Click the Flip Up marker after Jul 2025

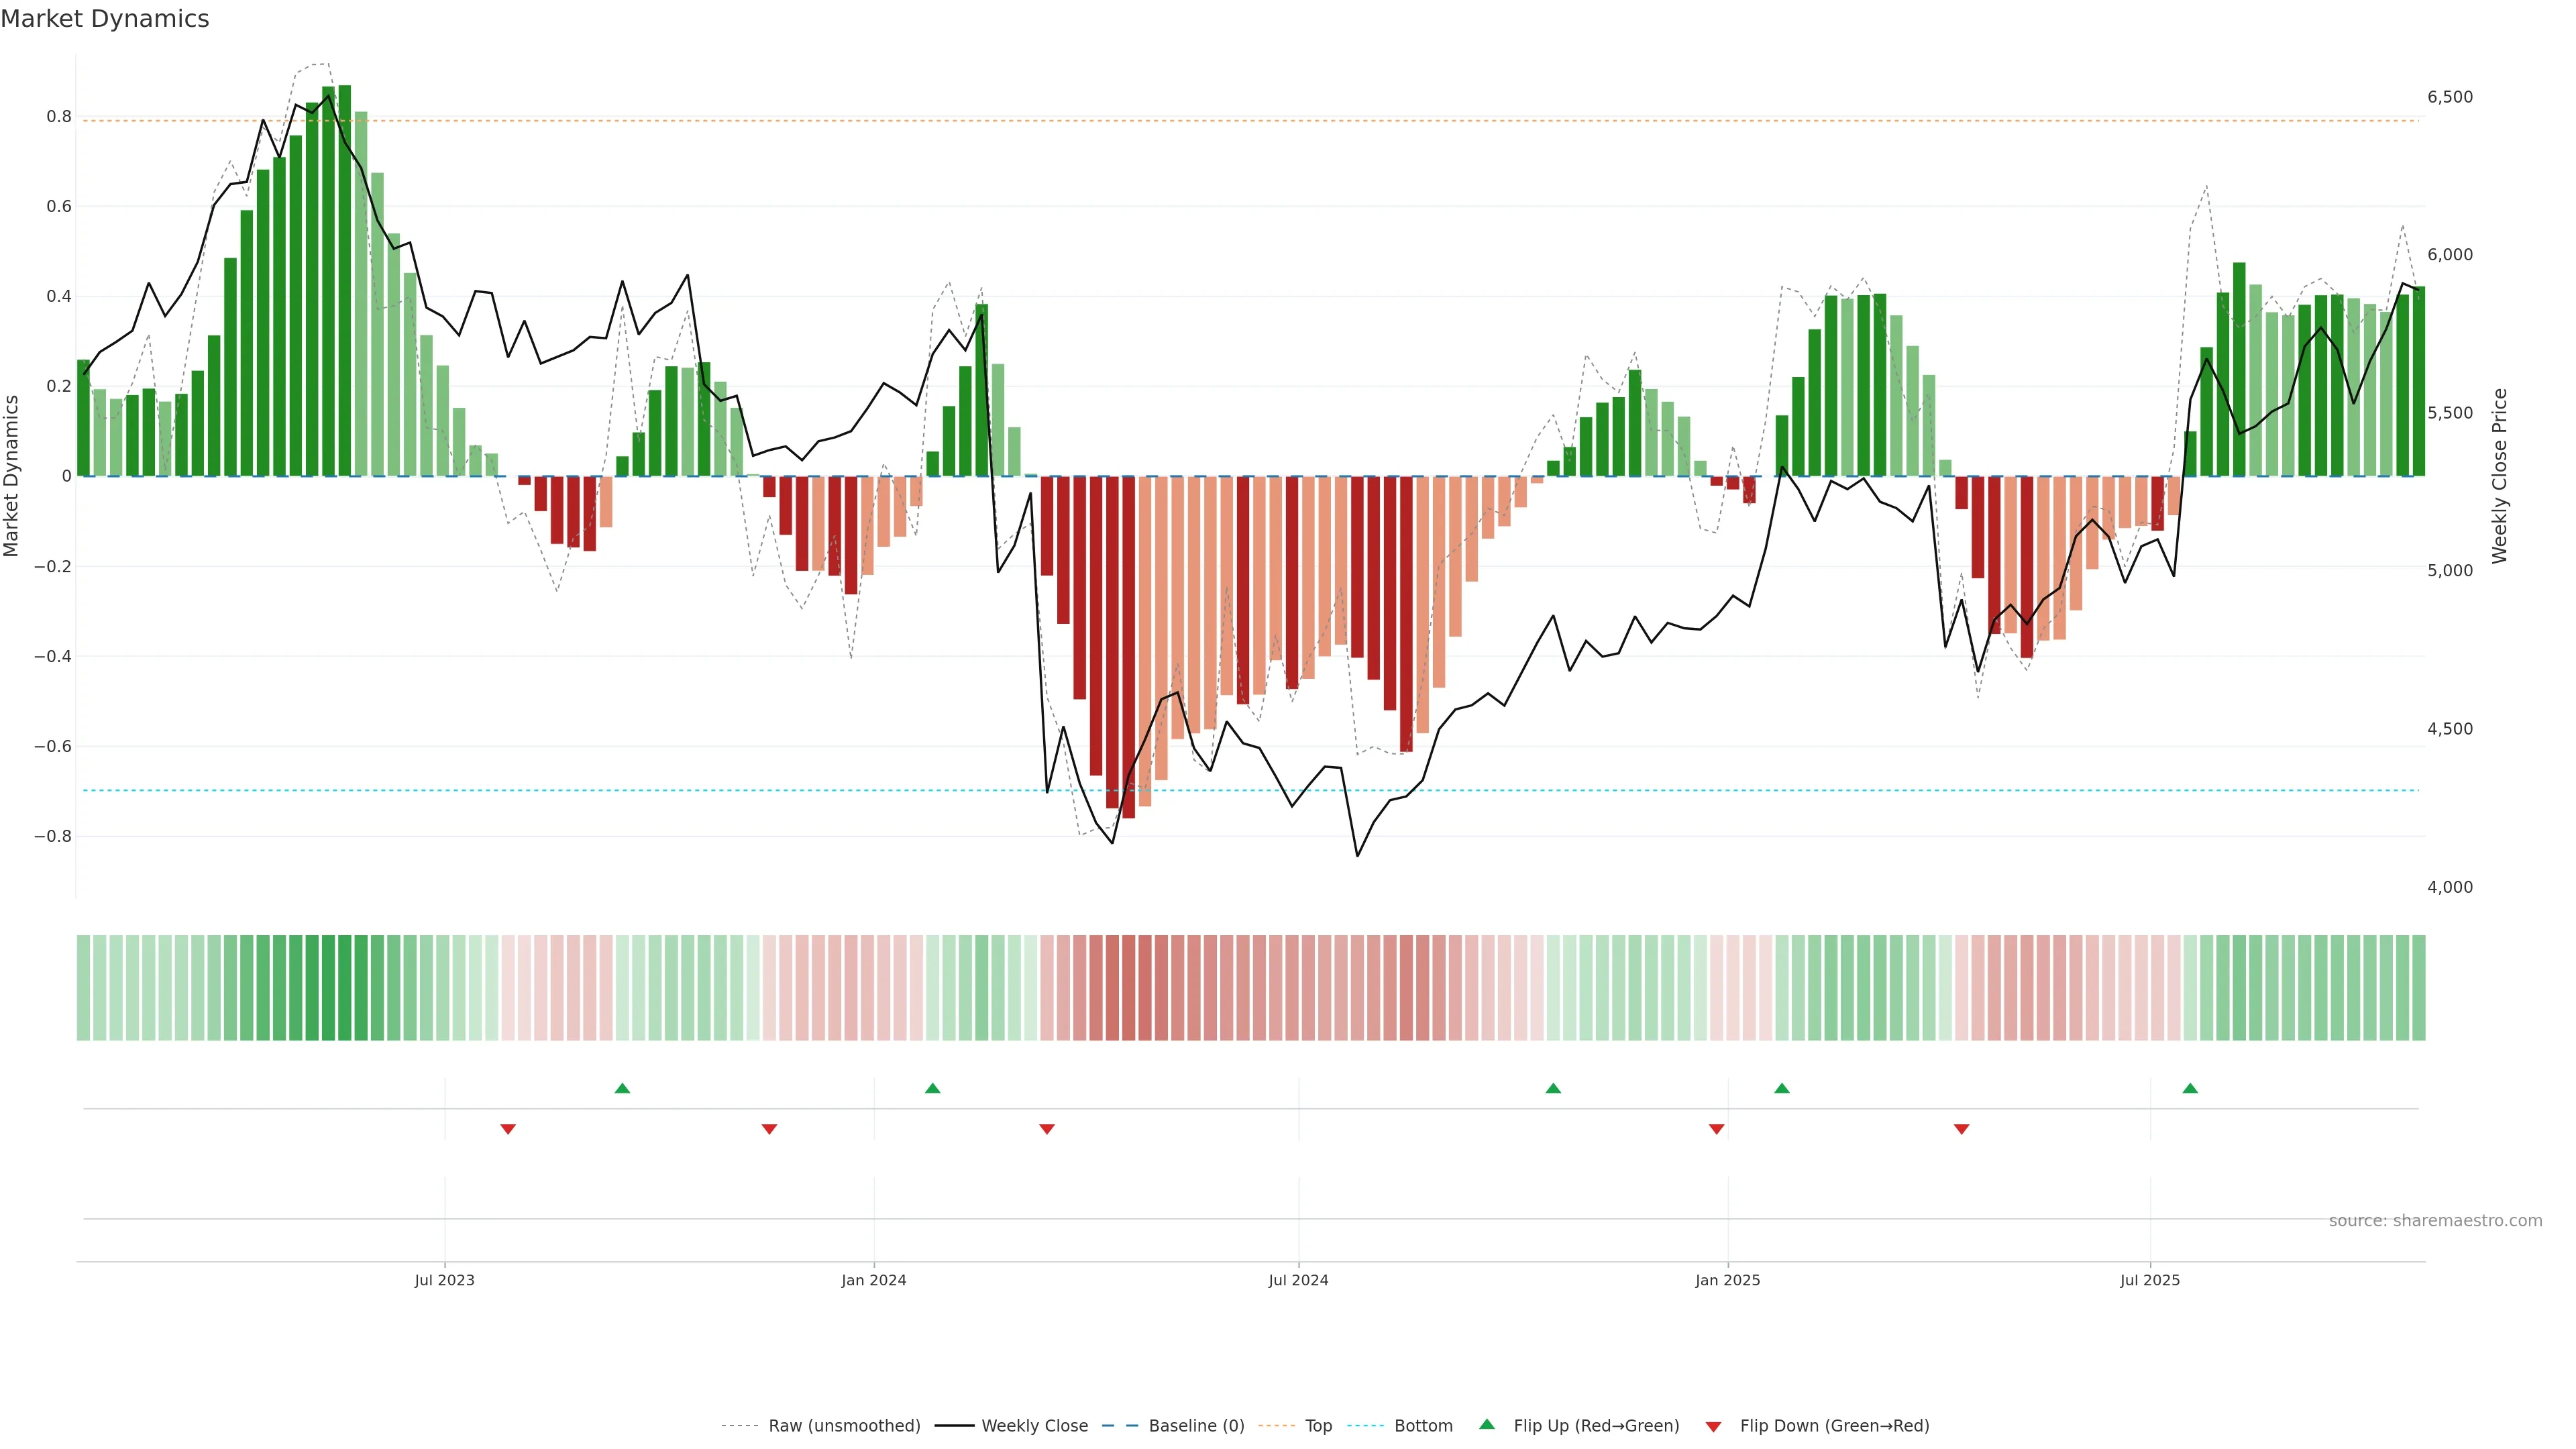(2190, 1088)
